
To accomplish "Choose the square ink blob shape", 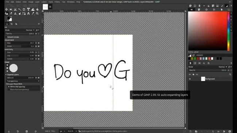I will pyautogui.click(x=7, y=68).
